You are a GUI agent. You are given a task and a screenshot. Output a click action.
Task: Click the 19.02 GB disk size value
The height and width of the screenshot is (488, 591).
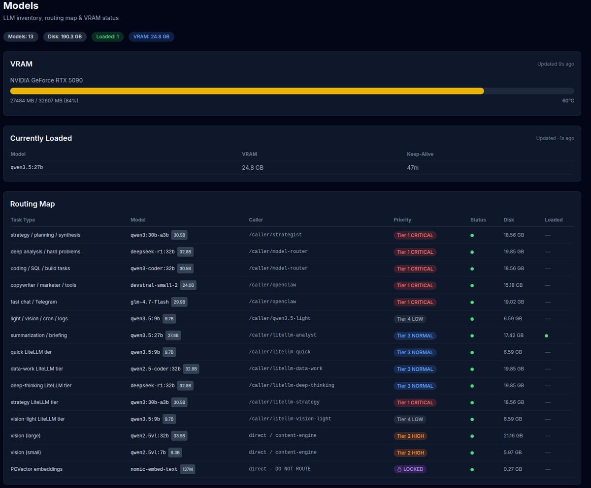[x=514, y=302]
